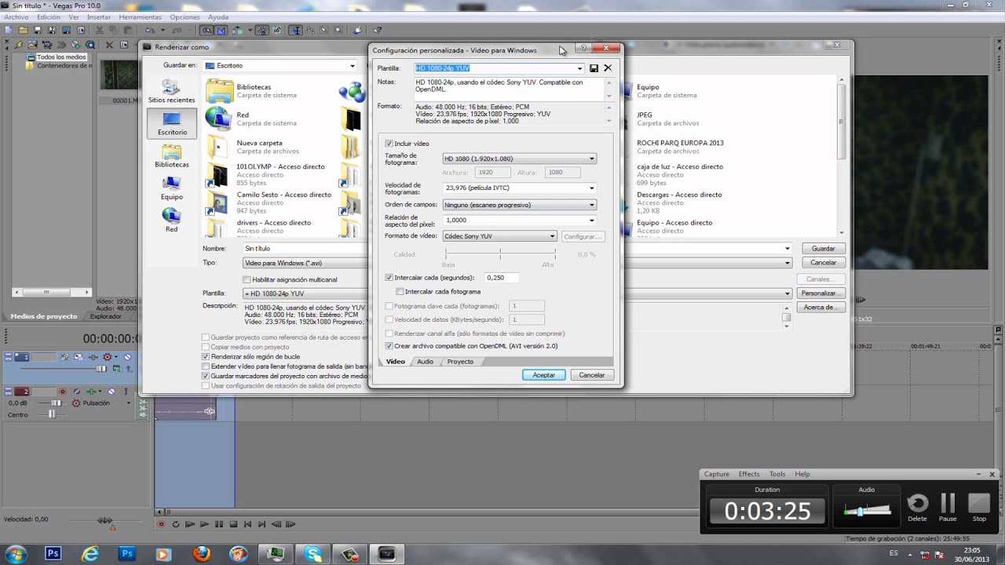
Task: Switch to the Proyecto tab
Action: click(x=460, y=362)
